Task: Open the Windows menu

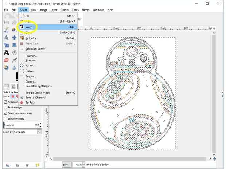Action: [98, 10]
